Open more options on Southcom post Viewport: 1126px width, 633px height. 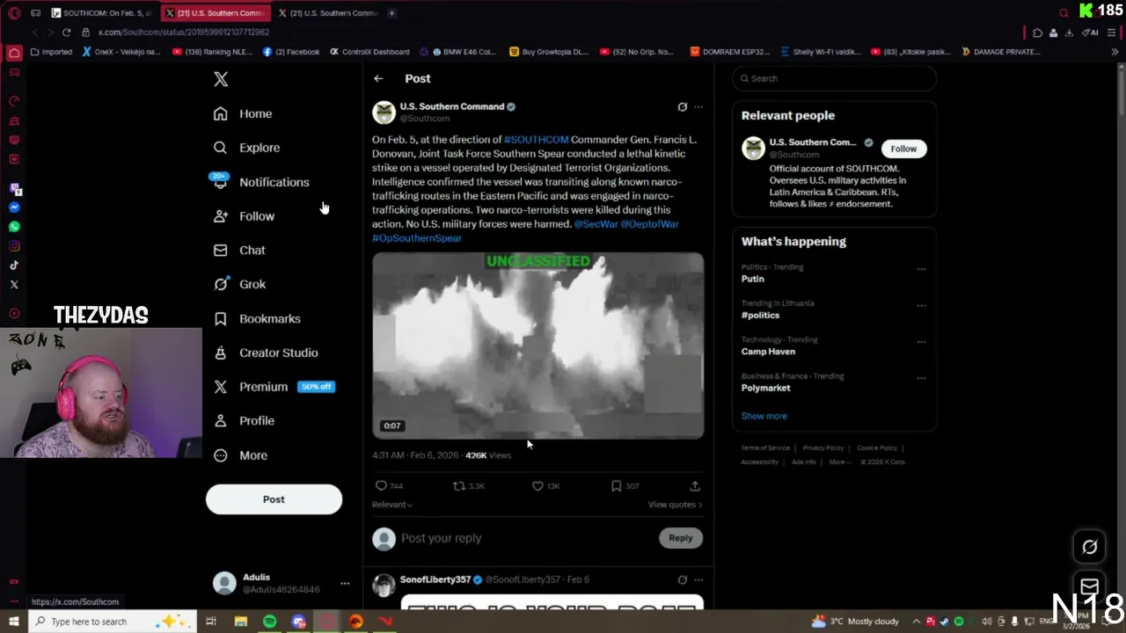[x=698, y=107]
